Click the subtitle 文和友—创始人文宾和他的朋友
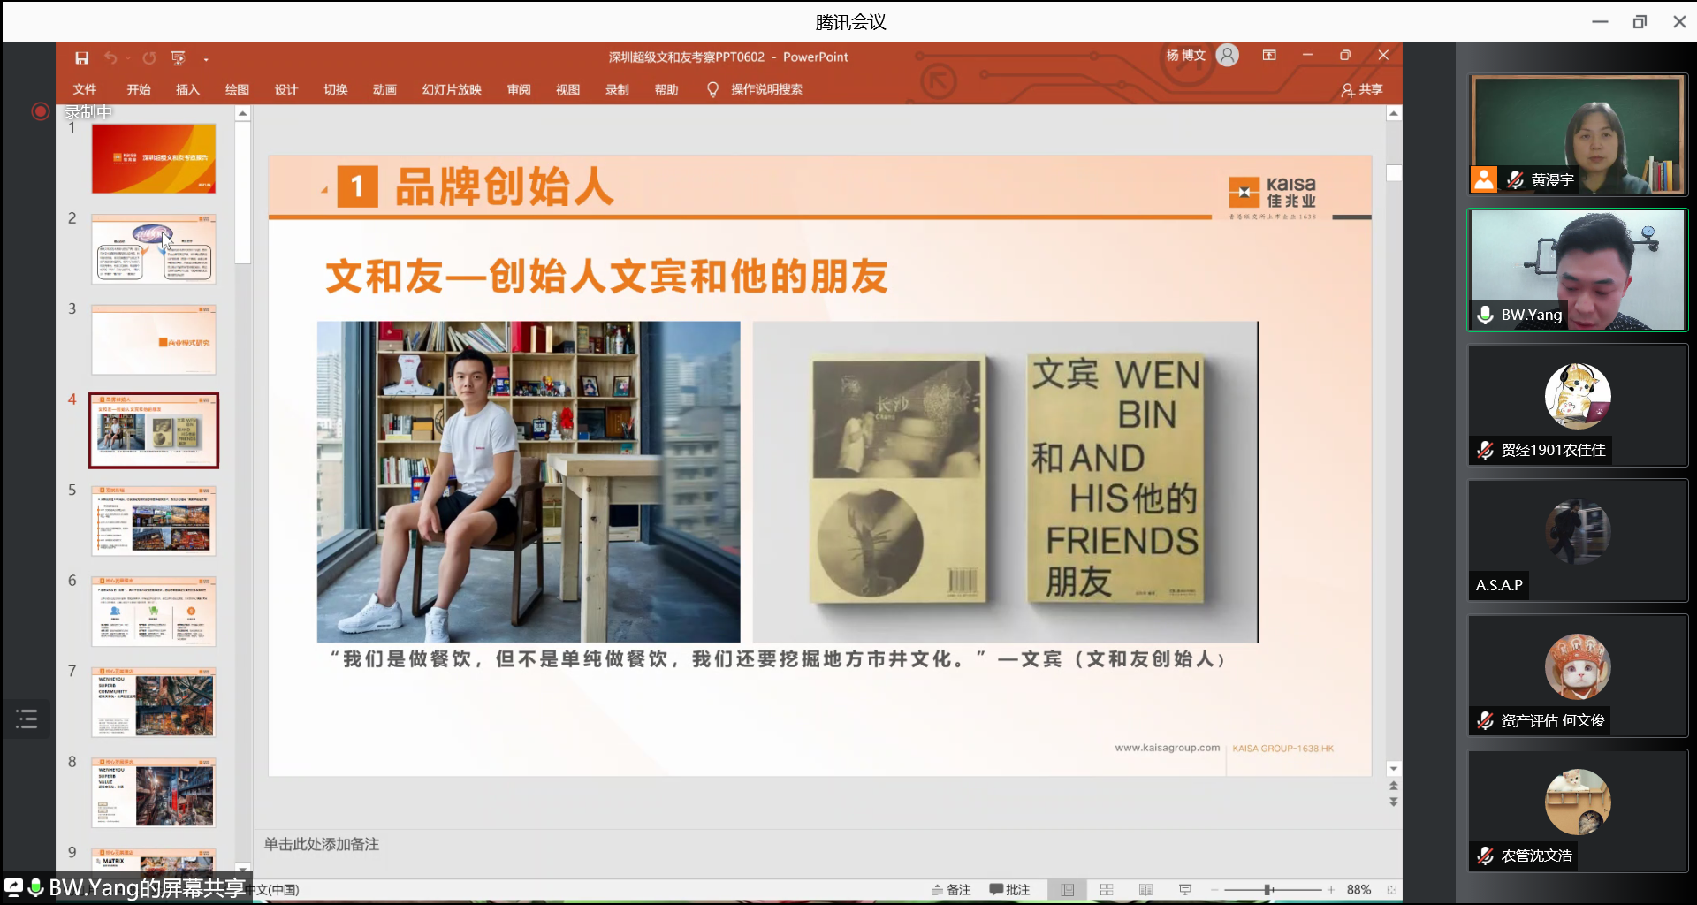 click(607, 277)
